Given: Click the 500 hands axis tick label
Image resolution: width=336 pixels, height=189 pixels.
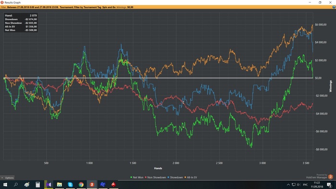Looking at the screenshot, I should pos(46,163).
